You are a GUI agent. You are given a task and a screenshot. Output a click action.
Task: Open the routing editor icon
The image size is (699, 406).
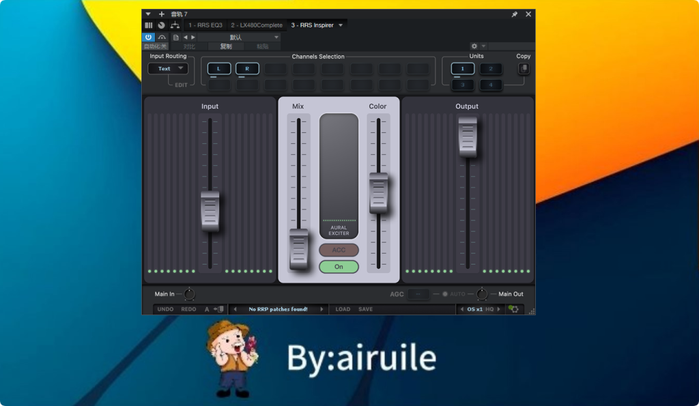click(x=175, y=25)
